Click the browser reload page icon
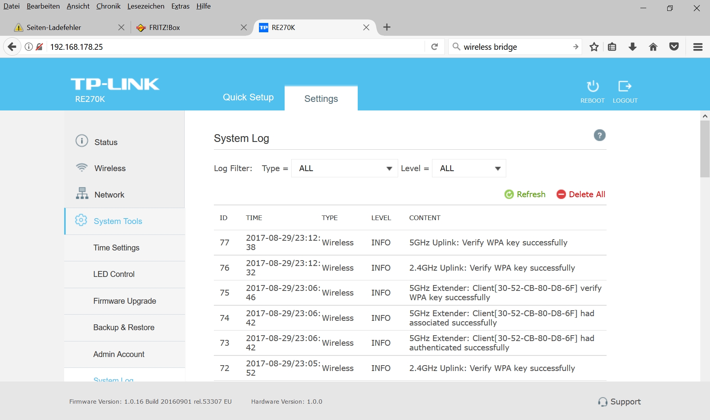Image resolution: width=710 pixels, height=420 pixels. (x=435, y=47)
